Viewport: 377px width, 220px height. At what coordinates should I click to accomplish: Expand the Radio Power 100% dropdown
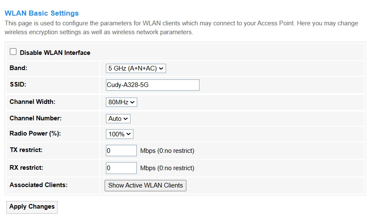tap(119, 134)
